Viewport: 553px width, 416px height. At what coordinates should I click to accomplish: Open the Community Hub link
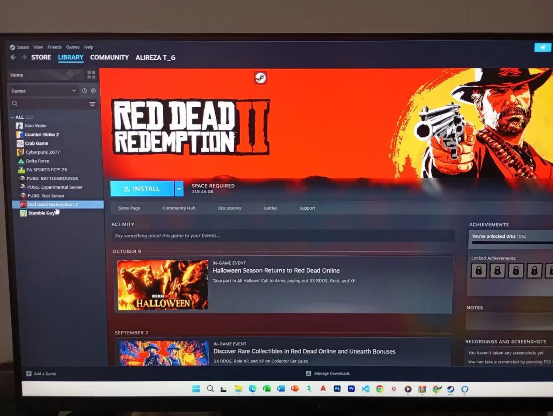tap(179, 208)
